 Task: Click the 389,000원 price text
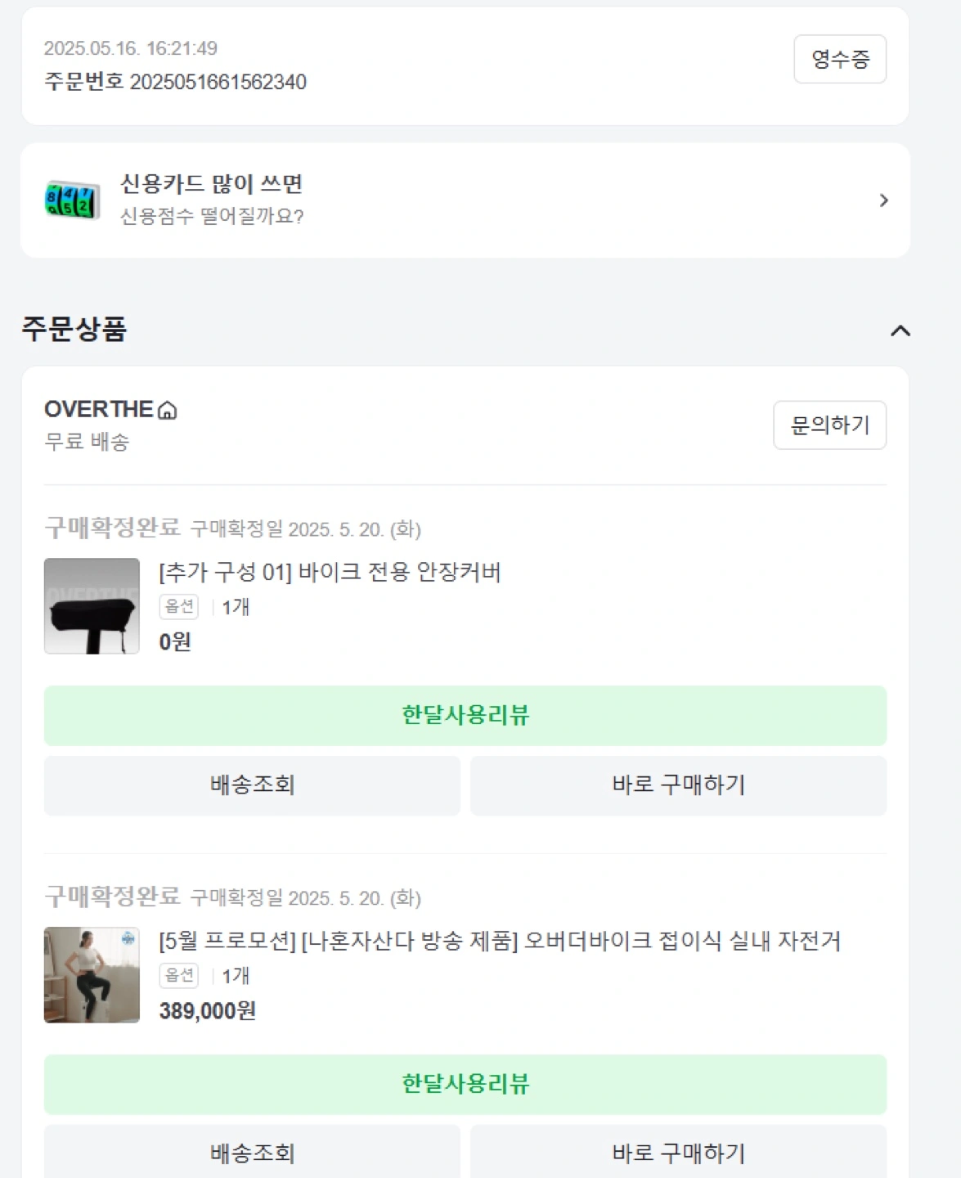click(x=208, y=1011)
